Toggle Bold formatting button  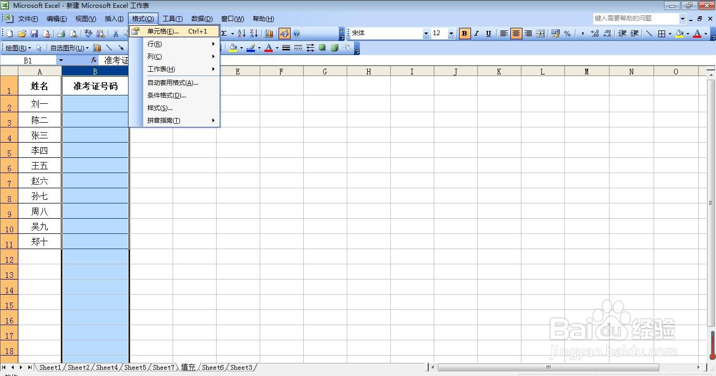coord(464,34)
